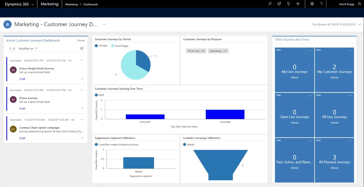This screenshot has height=187, width=364.
Task: Open ellipsis menu on All Live Journeys tile
Action: tap(350, 96)
